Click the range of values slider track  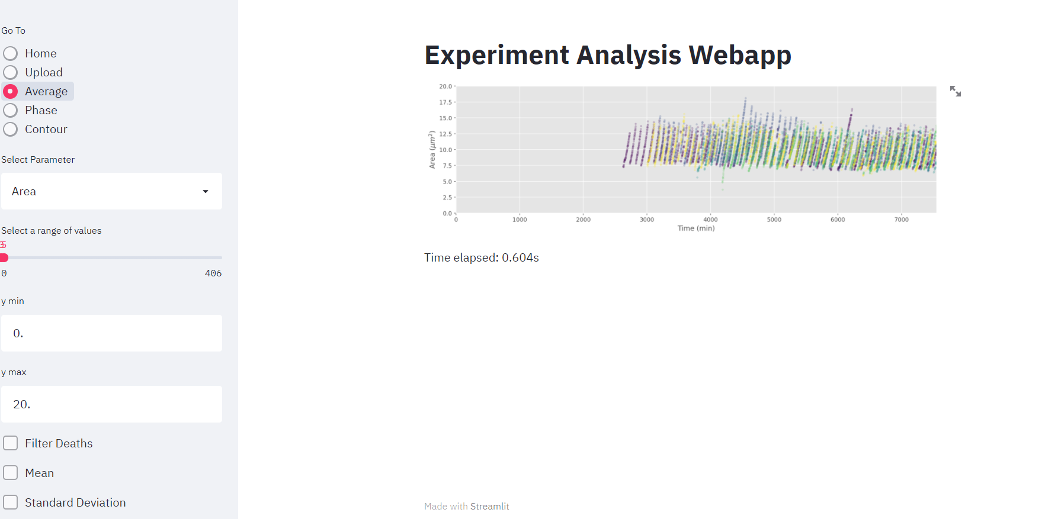[x=113, y=257]
